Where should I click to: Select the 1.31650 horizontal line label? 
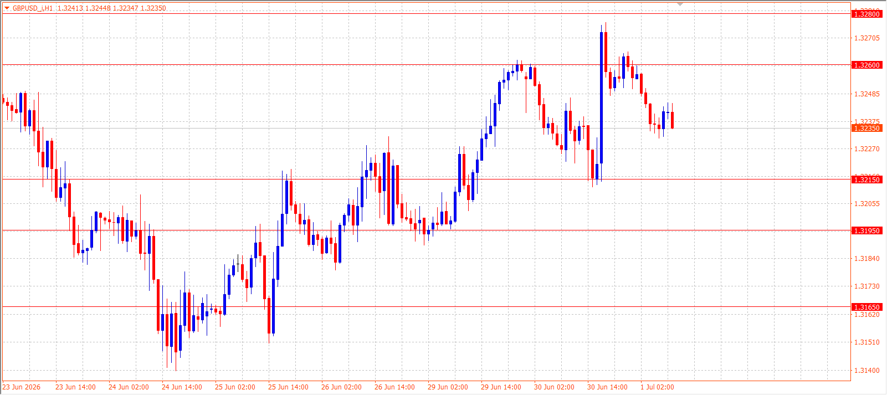[x=867, y=307]
